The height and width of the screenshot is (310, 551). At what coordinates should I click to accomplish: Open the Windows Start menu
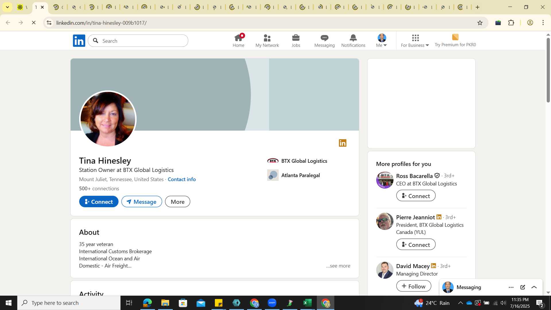(x=9, y=303)
